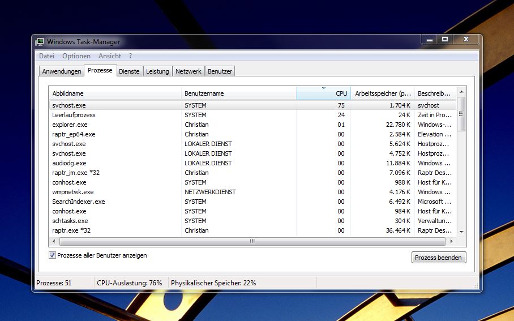Click the 'Prozess beenden' button

point(439,258)
